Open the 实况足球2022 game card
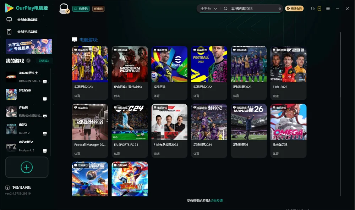 click(209, 73)
